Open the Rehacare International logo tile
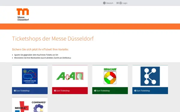 (x=110, y=76)
